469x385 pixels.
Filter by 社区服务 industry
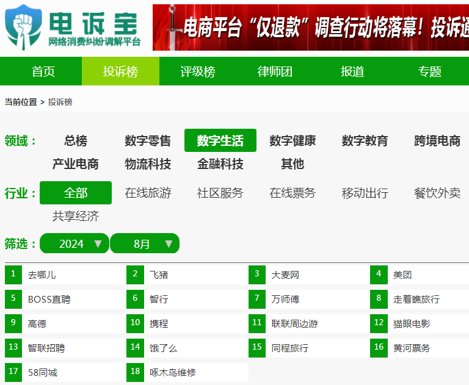[220, 193]
